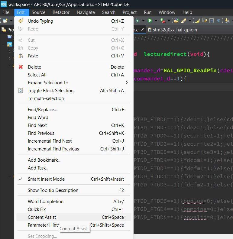Screen dimensions: 233x239
Task: Open the Window menu
Action: click(x=167, y=12)
